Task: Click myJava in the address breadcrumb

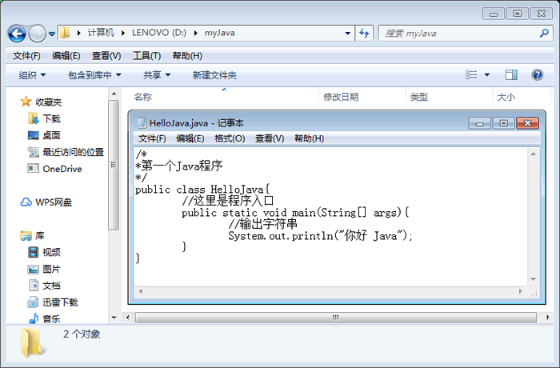Action: click(218, 33)
